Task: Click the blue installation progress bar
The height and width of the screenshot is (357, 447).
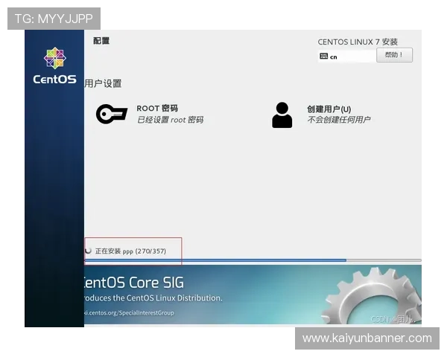Action: coord(216,260)
